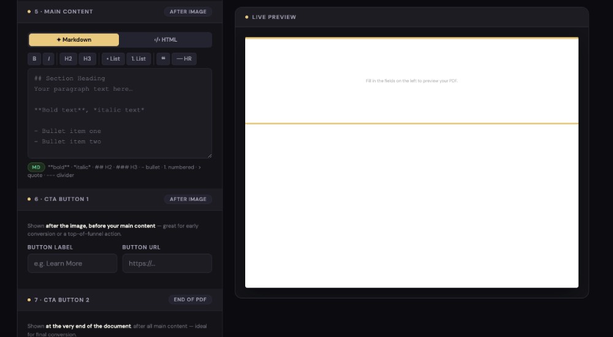The width and height of the screenshot is (613, 337).
Task: Apply bold formatting with the B button
Action: click(34, 59)
